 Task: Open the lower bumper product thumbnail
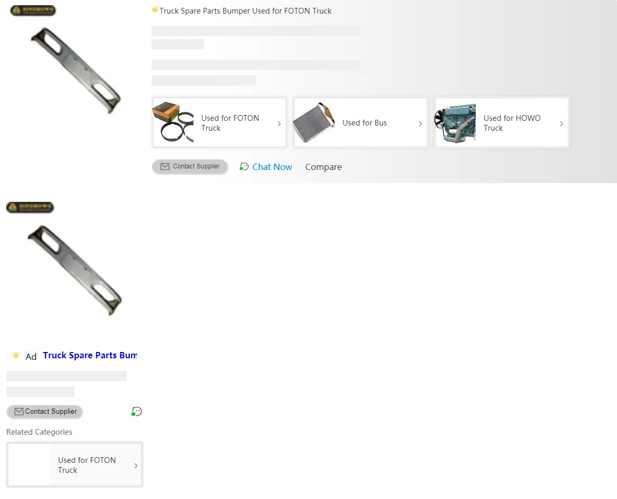(x=74, y=270)
